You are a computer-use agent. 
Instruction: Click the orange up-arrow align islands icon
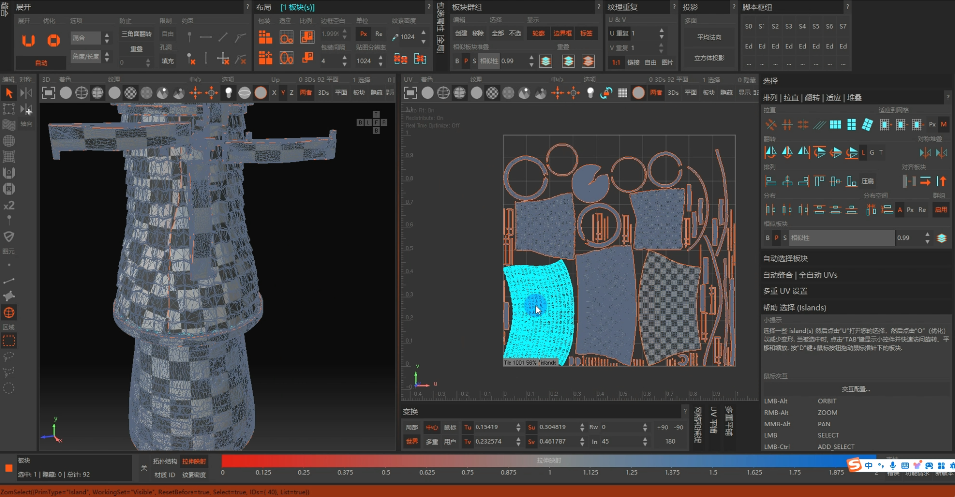coord(941,181)
